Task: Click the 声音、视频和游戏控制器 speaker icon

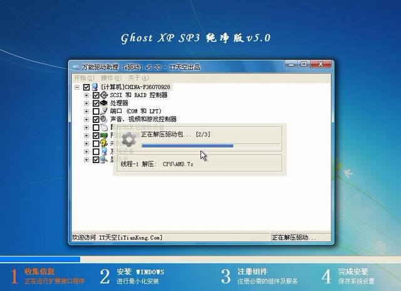Action: (x=103, y=119)
